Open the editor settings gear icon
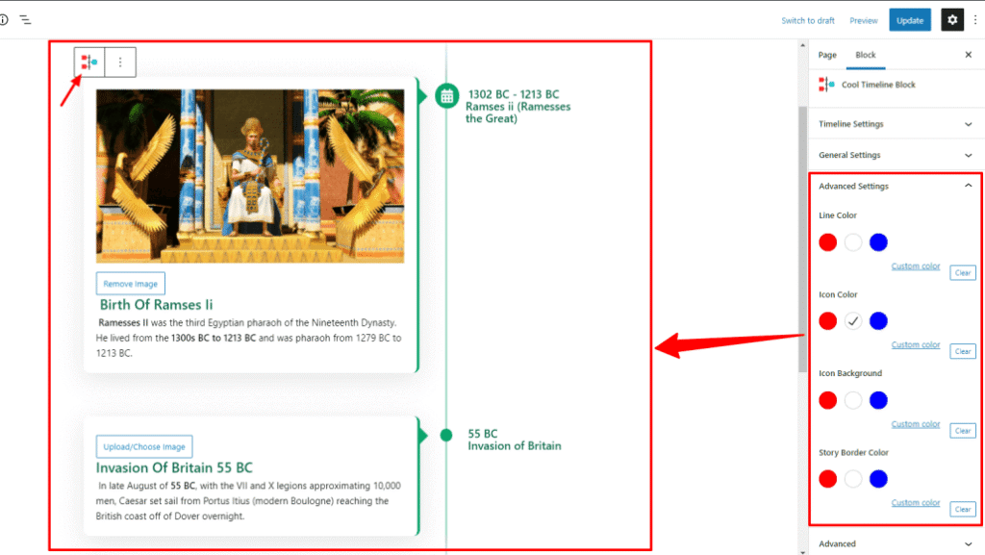 950,19
